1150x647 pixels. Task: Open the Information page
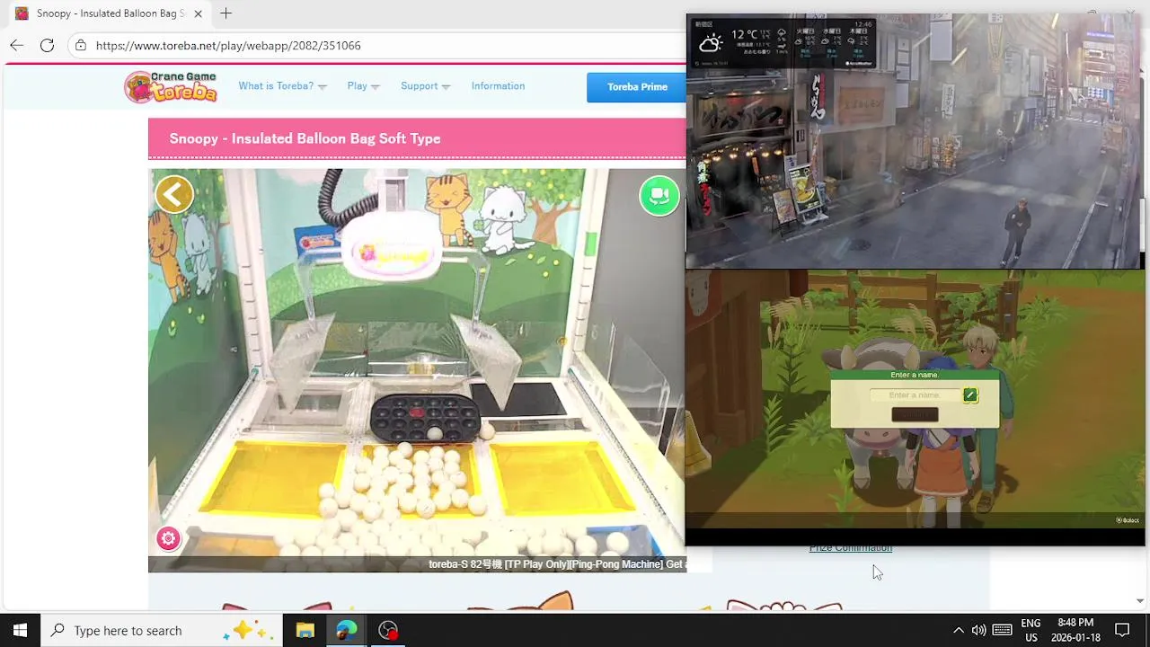498,86
